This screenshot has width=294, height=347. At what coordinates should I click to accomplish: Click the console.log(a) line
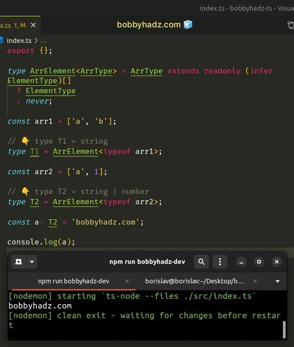(41, 242)
